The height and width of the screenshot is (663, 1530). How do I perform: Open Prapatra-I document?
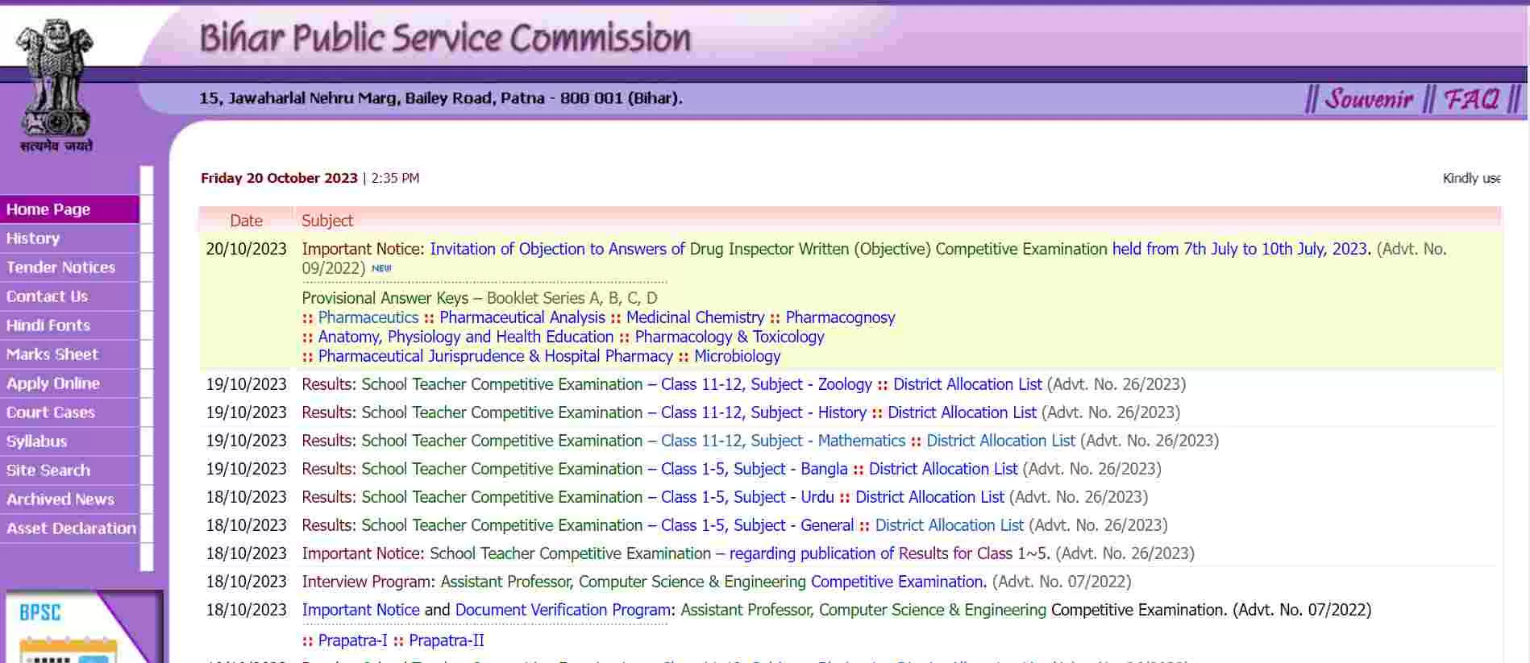click(x=352, y=640)
